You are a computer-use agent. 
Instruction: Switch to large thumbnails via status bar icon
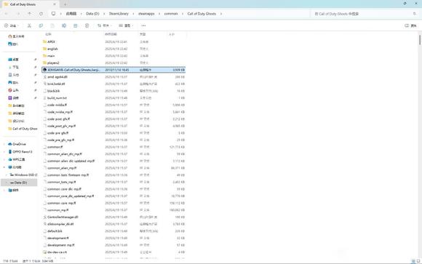point(418,261)
